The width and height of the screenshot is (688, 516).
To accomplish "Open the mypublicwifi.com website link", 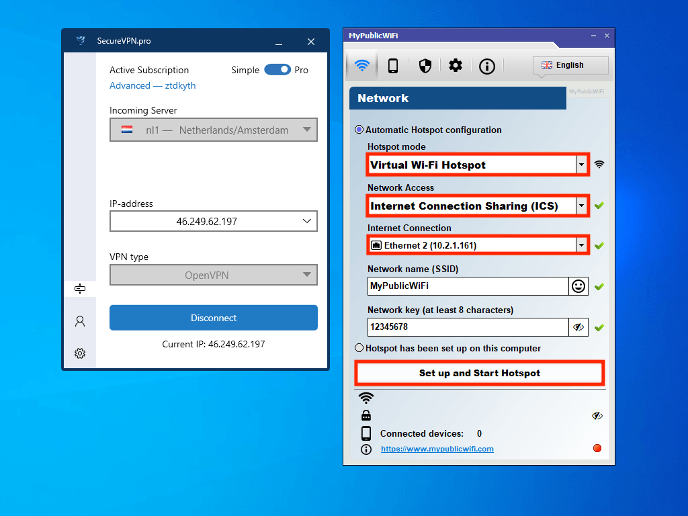I will coord(437,449).
